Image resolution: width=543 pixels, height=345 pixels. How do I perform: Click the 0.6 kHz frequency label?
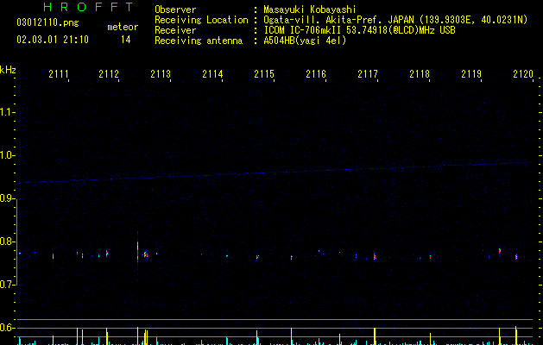(x=7, y=328)
